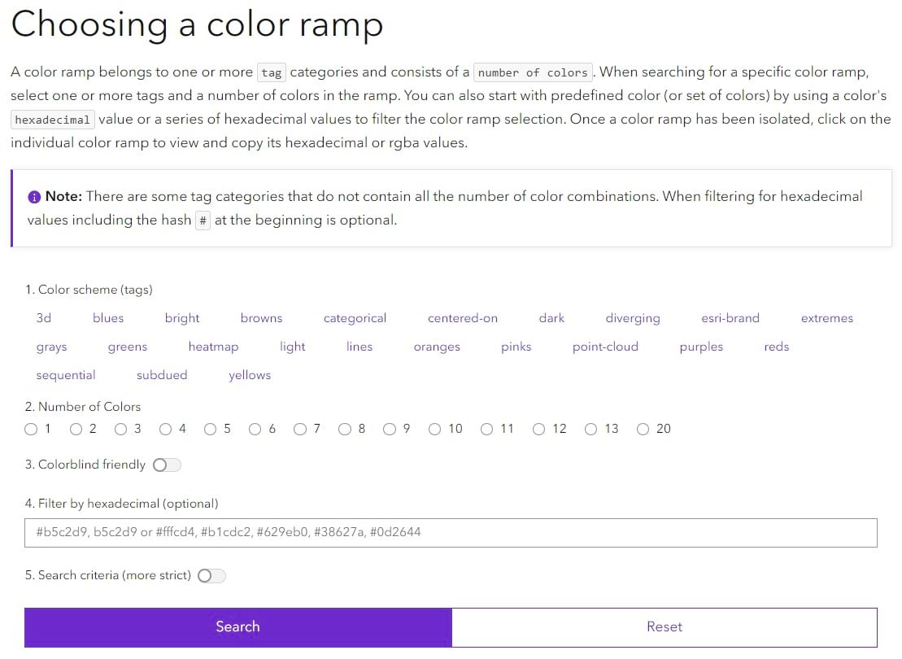The width and height of the screenshot is (902, 659).
Task: Choose 20 as the number of colors
Action: click(x=643, y=429)
